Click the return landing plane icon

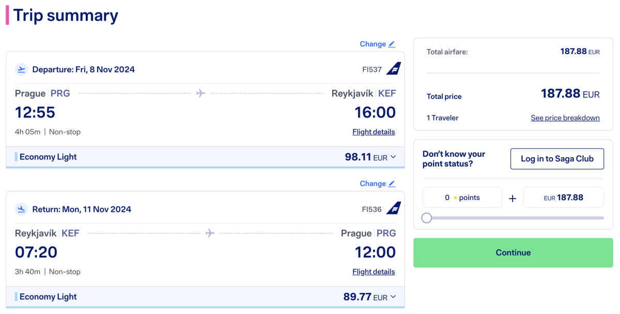[21, 209]
